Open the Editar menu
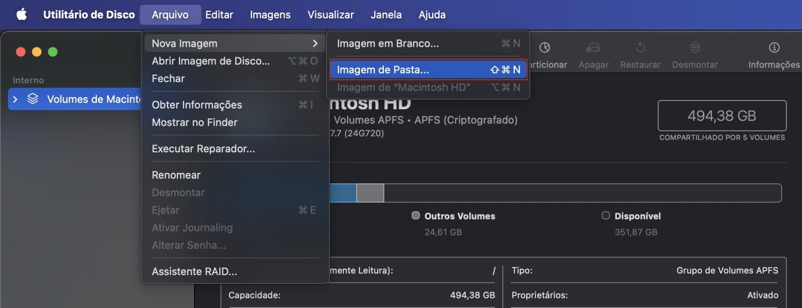Viewport: 802px width, 308px height. [219, 15]
